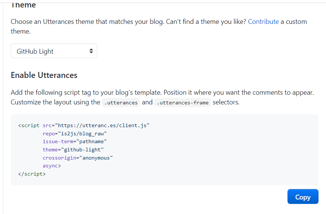The width and height of the screenshot is (326, 214).
Task: Click the issue-term="pathname" code line
Action: (x=75, y=142)
